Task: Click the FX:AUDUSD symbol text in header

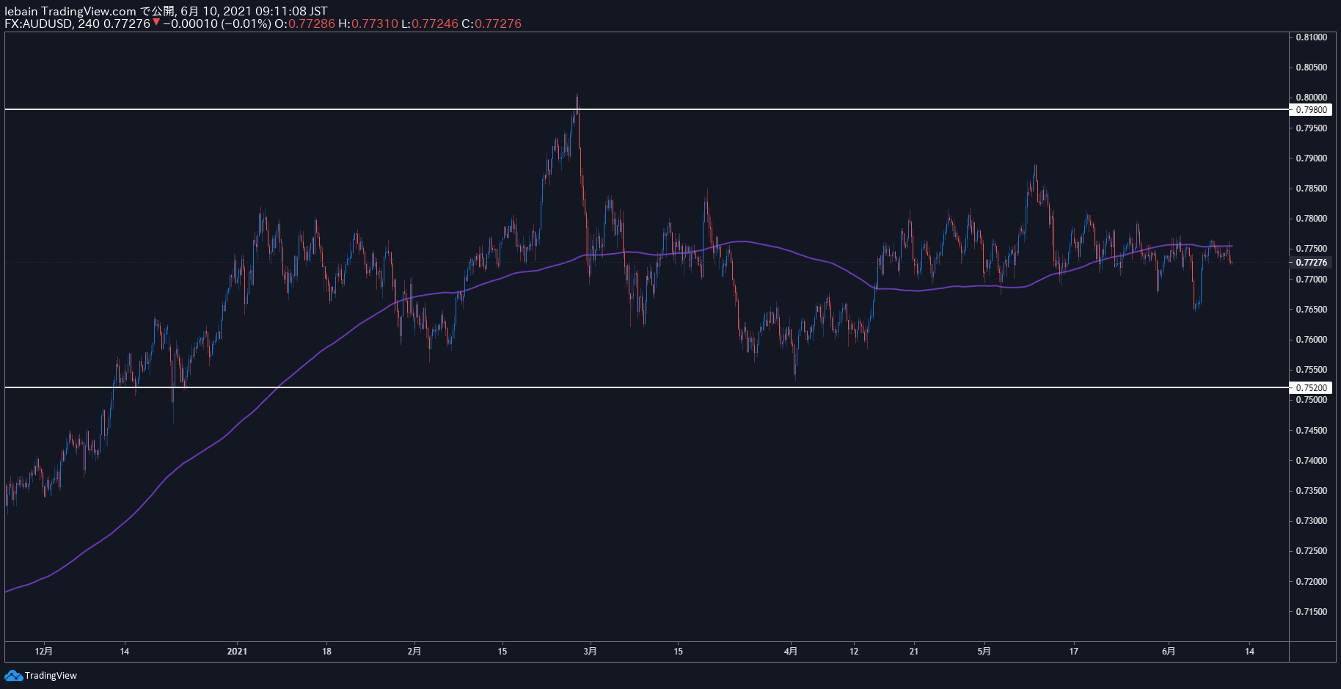Action: click(x=38, y=23)
